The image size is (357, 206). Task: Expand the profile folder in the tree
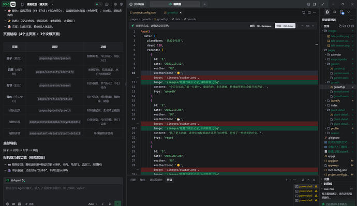[x=334, y=128]
